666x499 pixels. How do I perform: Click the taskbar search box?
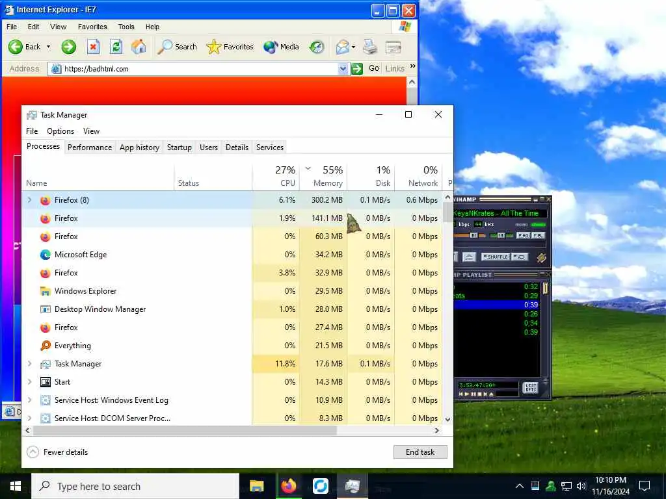pyautogui.click(x=135, y=486)
